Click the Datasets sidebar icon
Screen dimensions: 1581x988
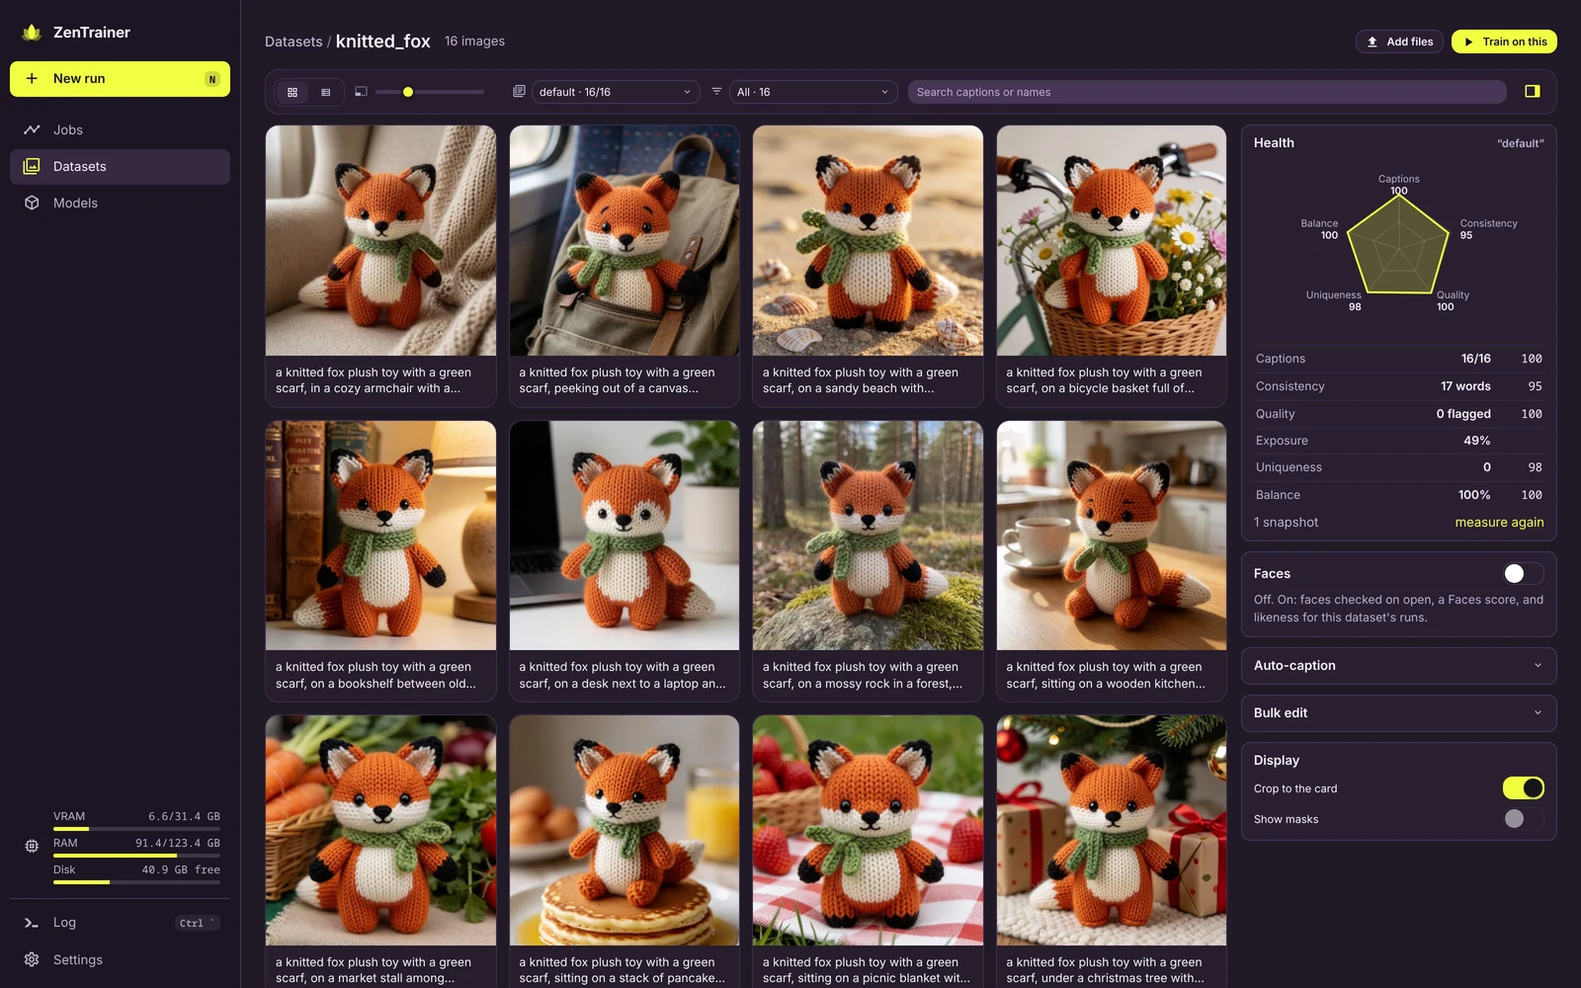coord(32,166)
